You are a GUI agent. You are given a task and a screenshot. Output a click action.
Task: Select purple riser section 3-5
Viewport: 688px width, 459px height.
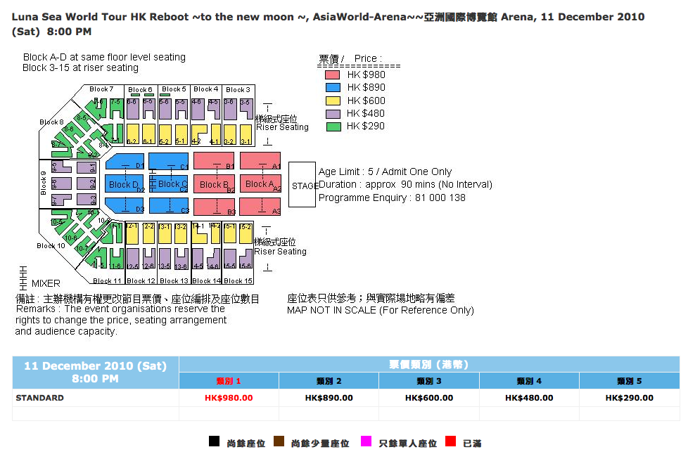(247, 109)
